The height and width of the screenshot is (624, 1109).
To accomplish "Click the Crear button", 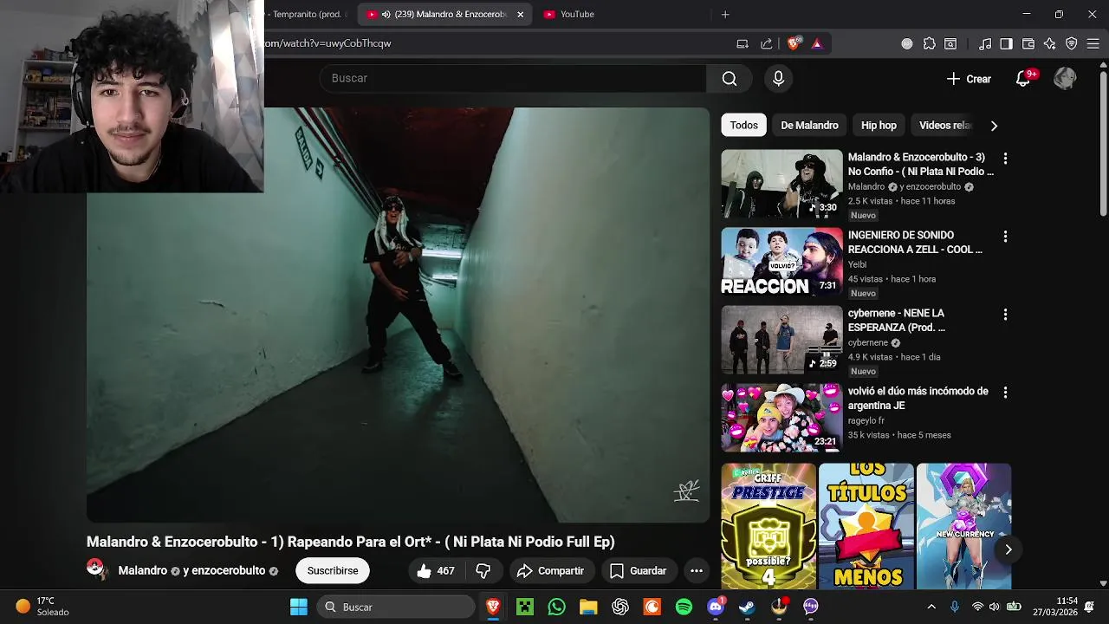I will click(969, 79).
